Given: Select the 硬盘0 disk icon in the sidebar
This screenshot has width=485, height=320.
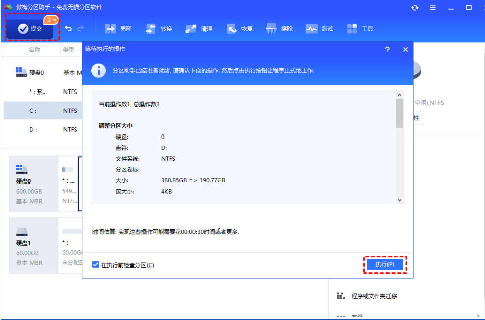Looking at the screenshot, I should pyautogui.click(x=21, y=71).
